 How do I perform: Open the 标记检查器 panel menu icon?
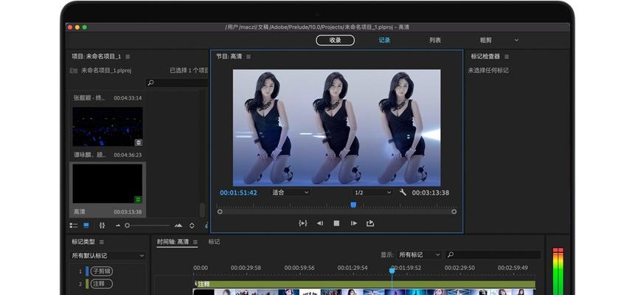507,57
